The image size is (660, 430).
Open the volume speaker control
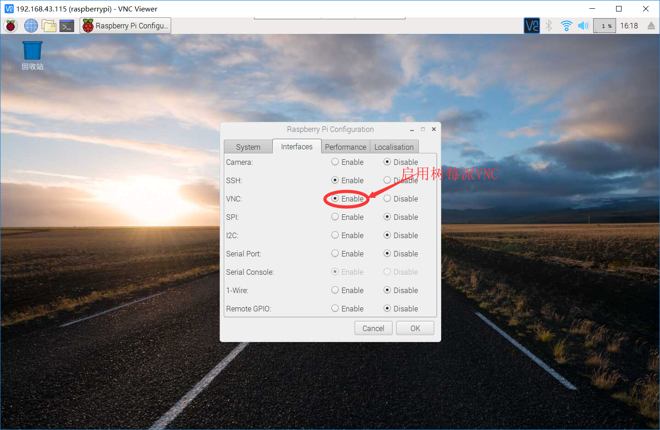tap(583, 26)
